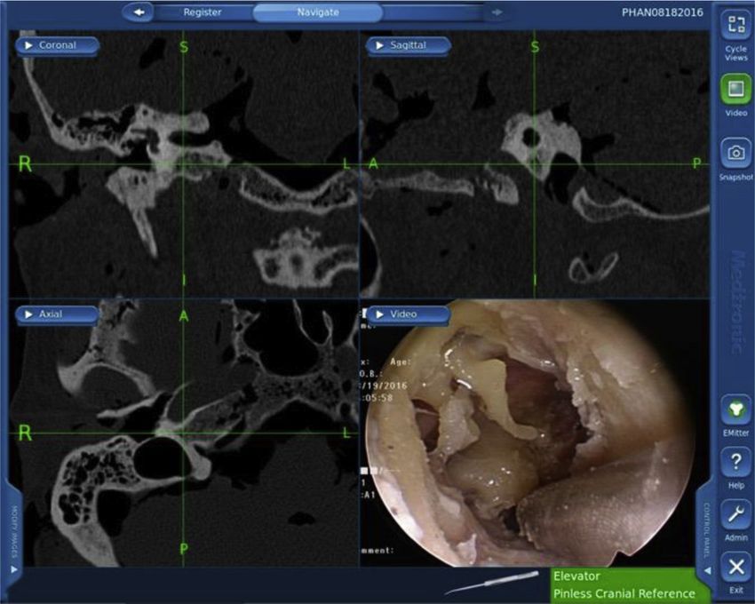Click the PHAN08182016 patient ID

(662, 12)
